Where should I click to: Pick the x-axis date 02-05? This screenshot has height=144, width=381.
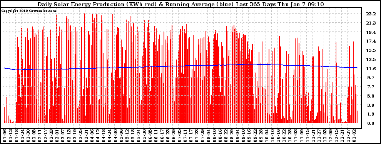(34, 136)
